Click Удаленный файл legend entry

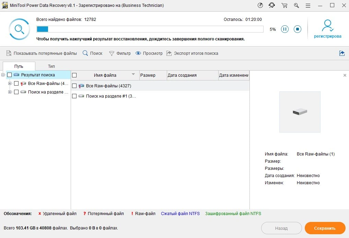point(57,214)
